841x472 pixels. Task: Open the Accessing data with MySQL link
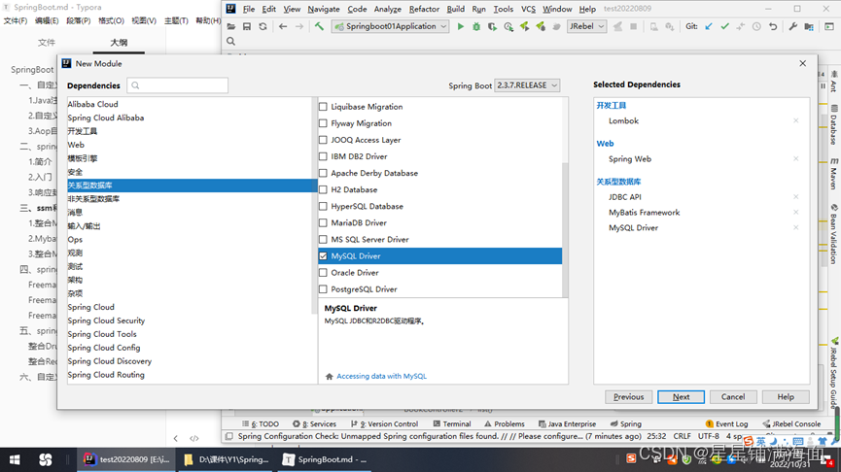click(x=381, y=376)
